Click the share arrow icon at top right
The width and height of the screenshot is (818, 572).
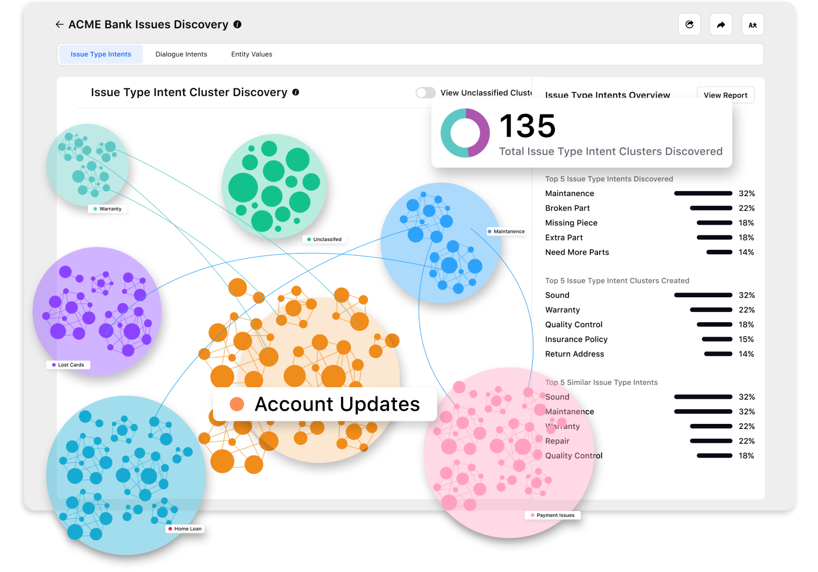pyautogui.click(x=721, y=24)
